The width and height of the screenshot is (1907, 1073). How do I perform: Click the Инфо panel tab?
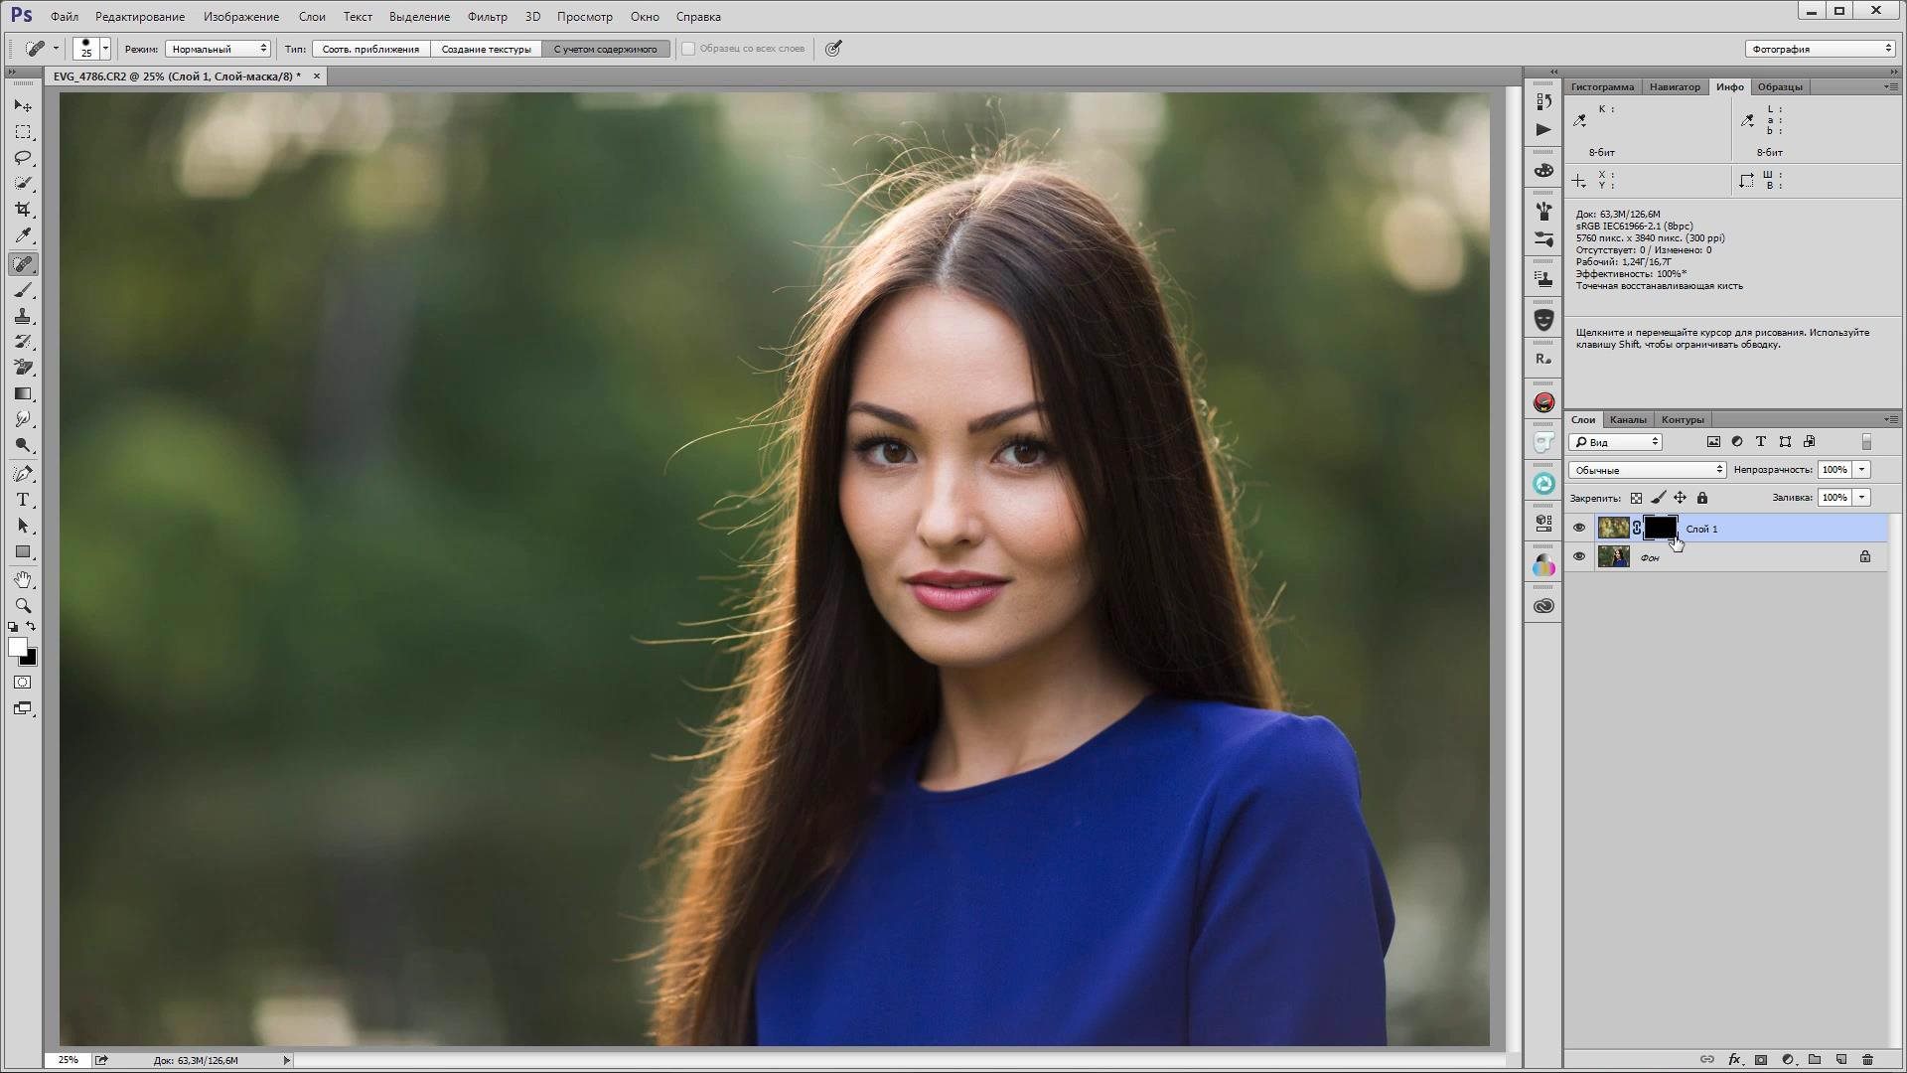coord(1729,86)
